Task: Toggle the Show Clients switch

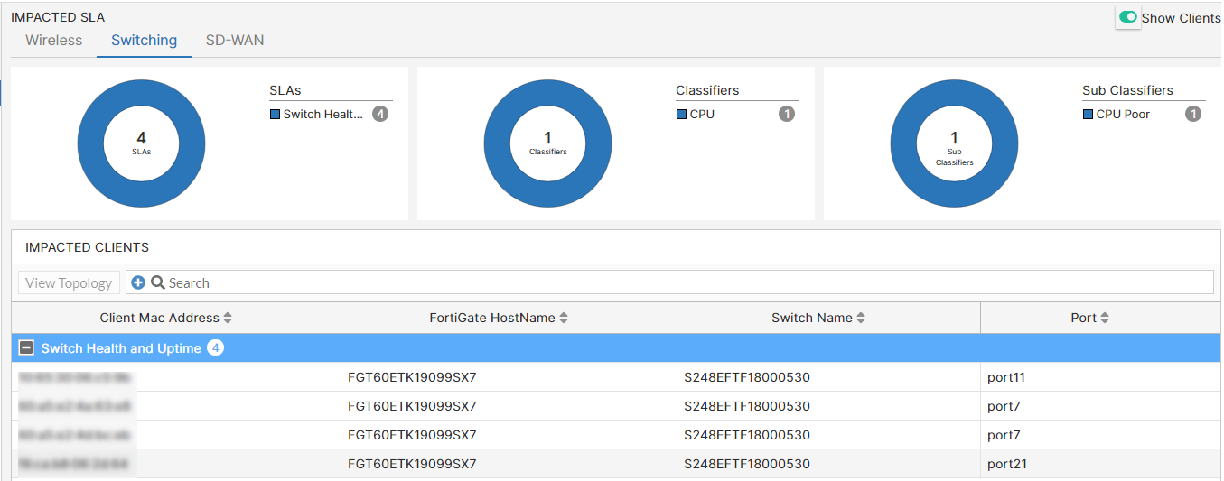Action: point(1128,17)
